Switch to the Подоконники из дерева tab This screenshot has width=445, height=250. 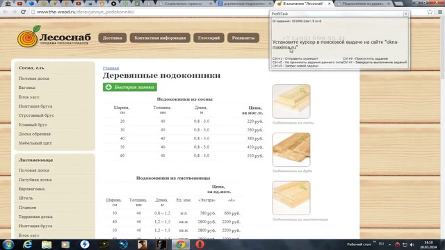pos(364,3)
